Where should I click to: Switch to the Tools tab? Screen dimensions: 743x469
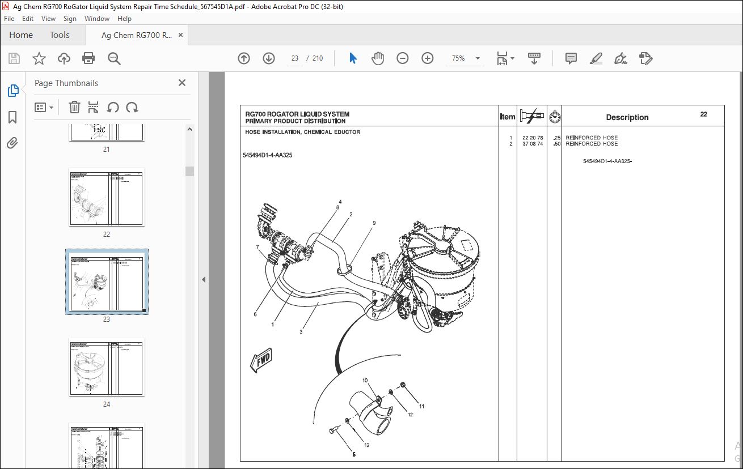(x=60, y=35)
